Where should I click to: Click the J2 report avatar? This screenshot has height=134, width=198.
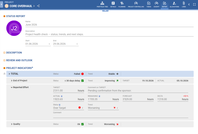point(14,28)
